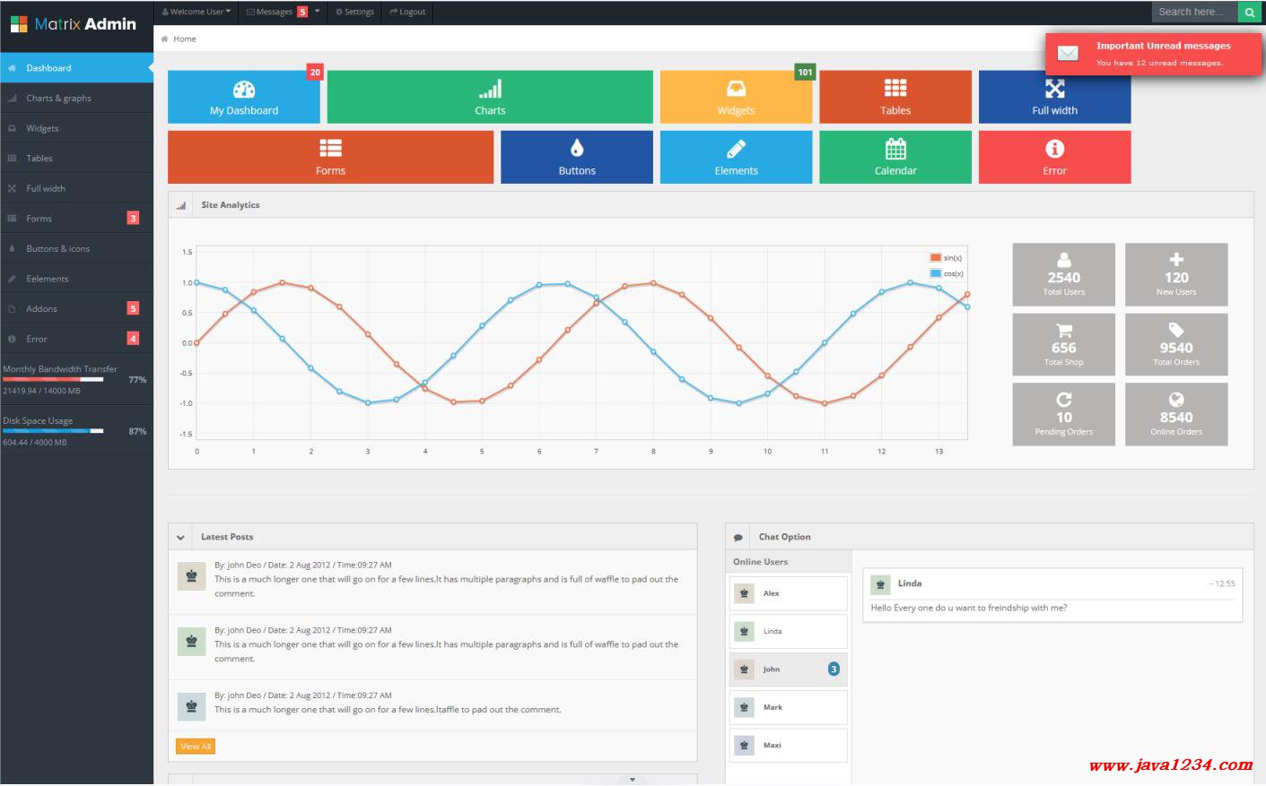1266x786 pixels.
Task: Select the Tables grid tile
Action: 895,97
